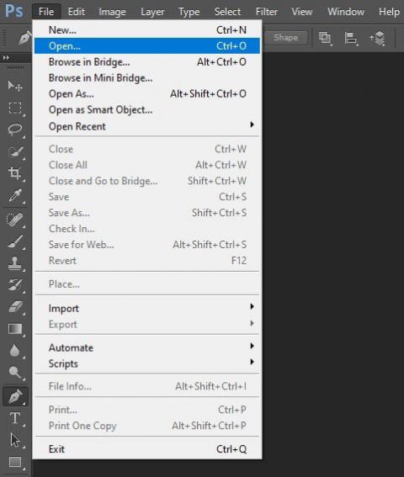Select the Lasso tool
Image resolution: width=404 pixels, height=477 pixels.
point(15,130)
